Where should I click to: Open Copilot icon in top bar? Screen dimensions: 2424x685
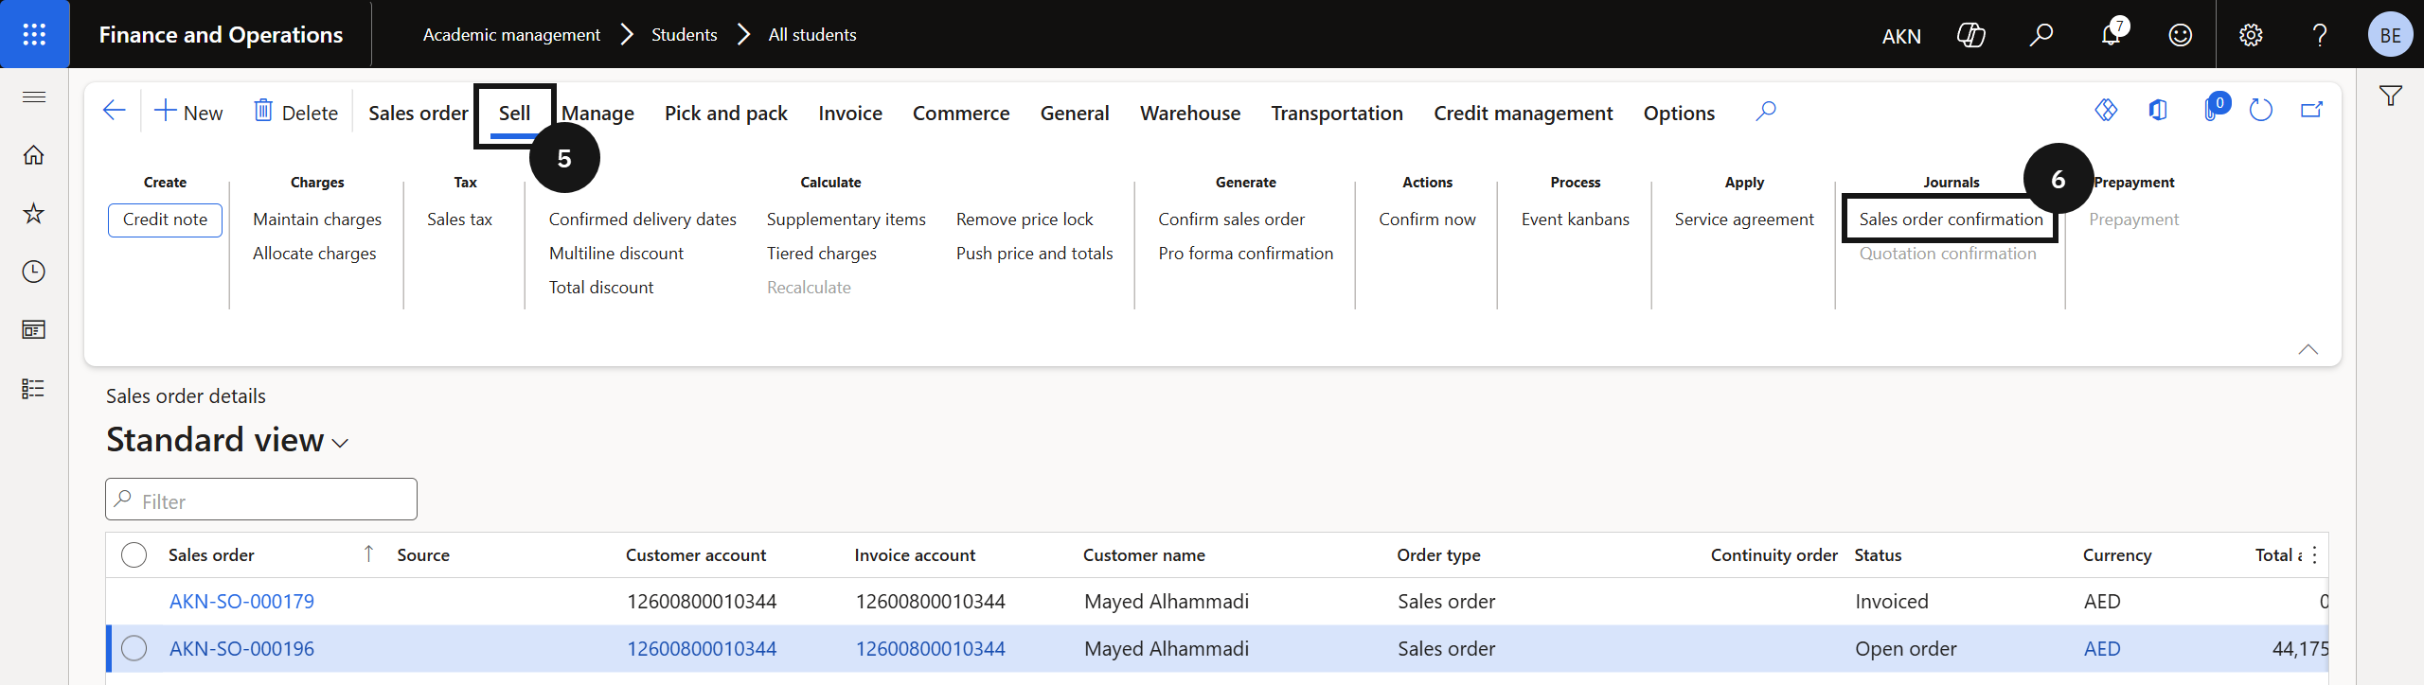[x=1971, y=35]
